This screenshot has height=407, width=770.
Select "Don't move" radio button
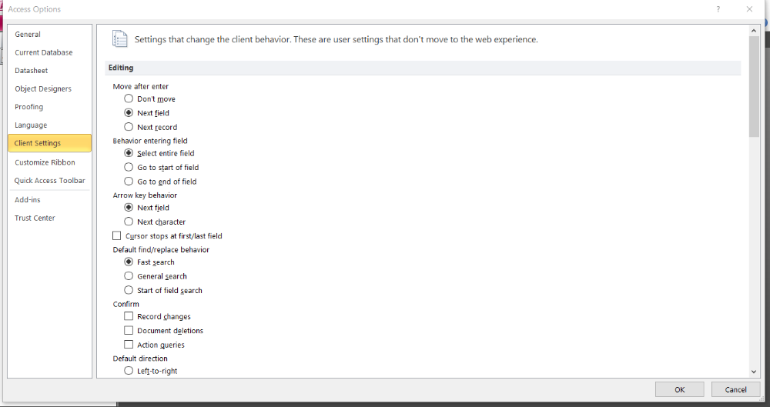[x=129, y=98]
